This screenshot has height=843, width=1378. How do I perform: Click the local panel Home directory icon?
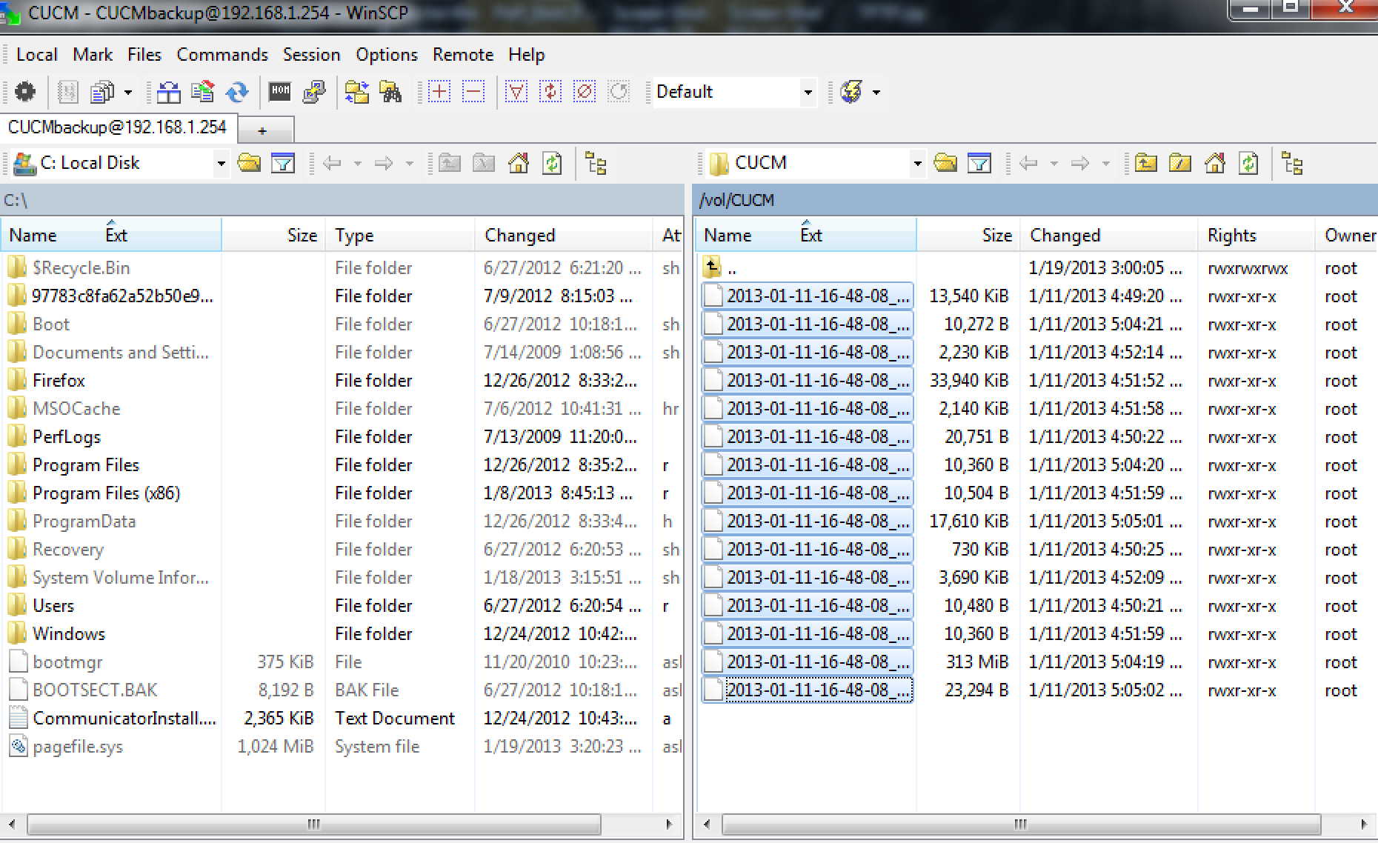519,163
